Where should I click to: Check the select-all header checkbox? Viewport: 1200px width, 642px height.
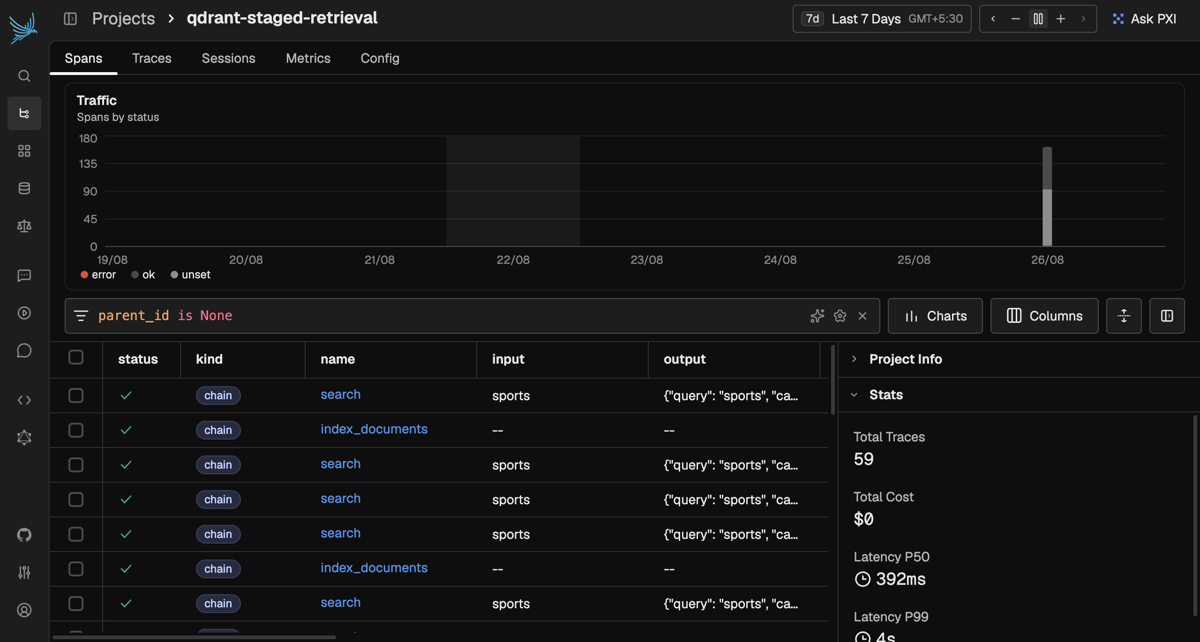coord(76,358)
